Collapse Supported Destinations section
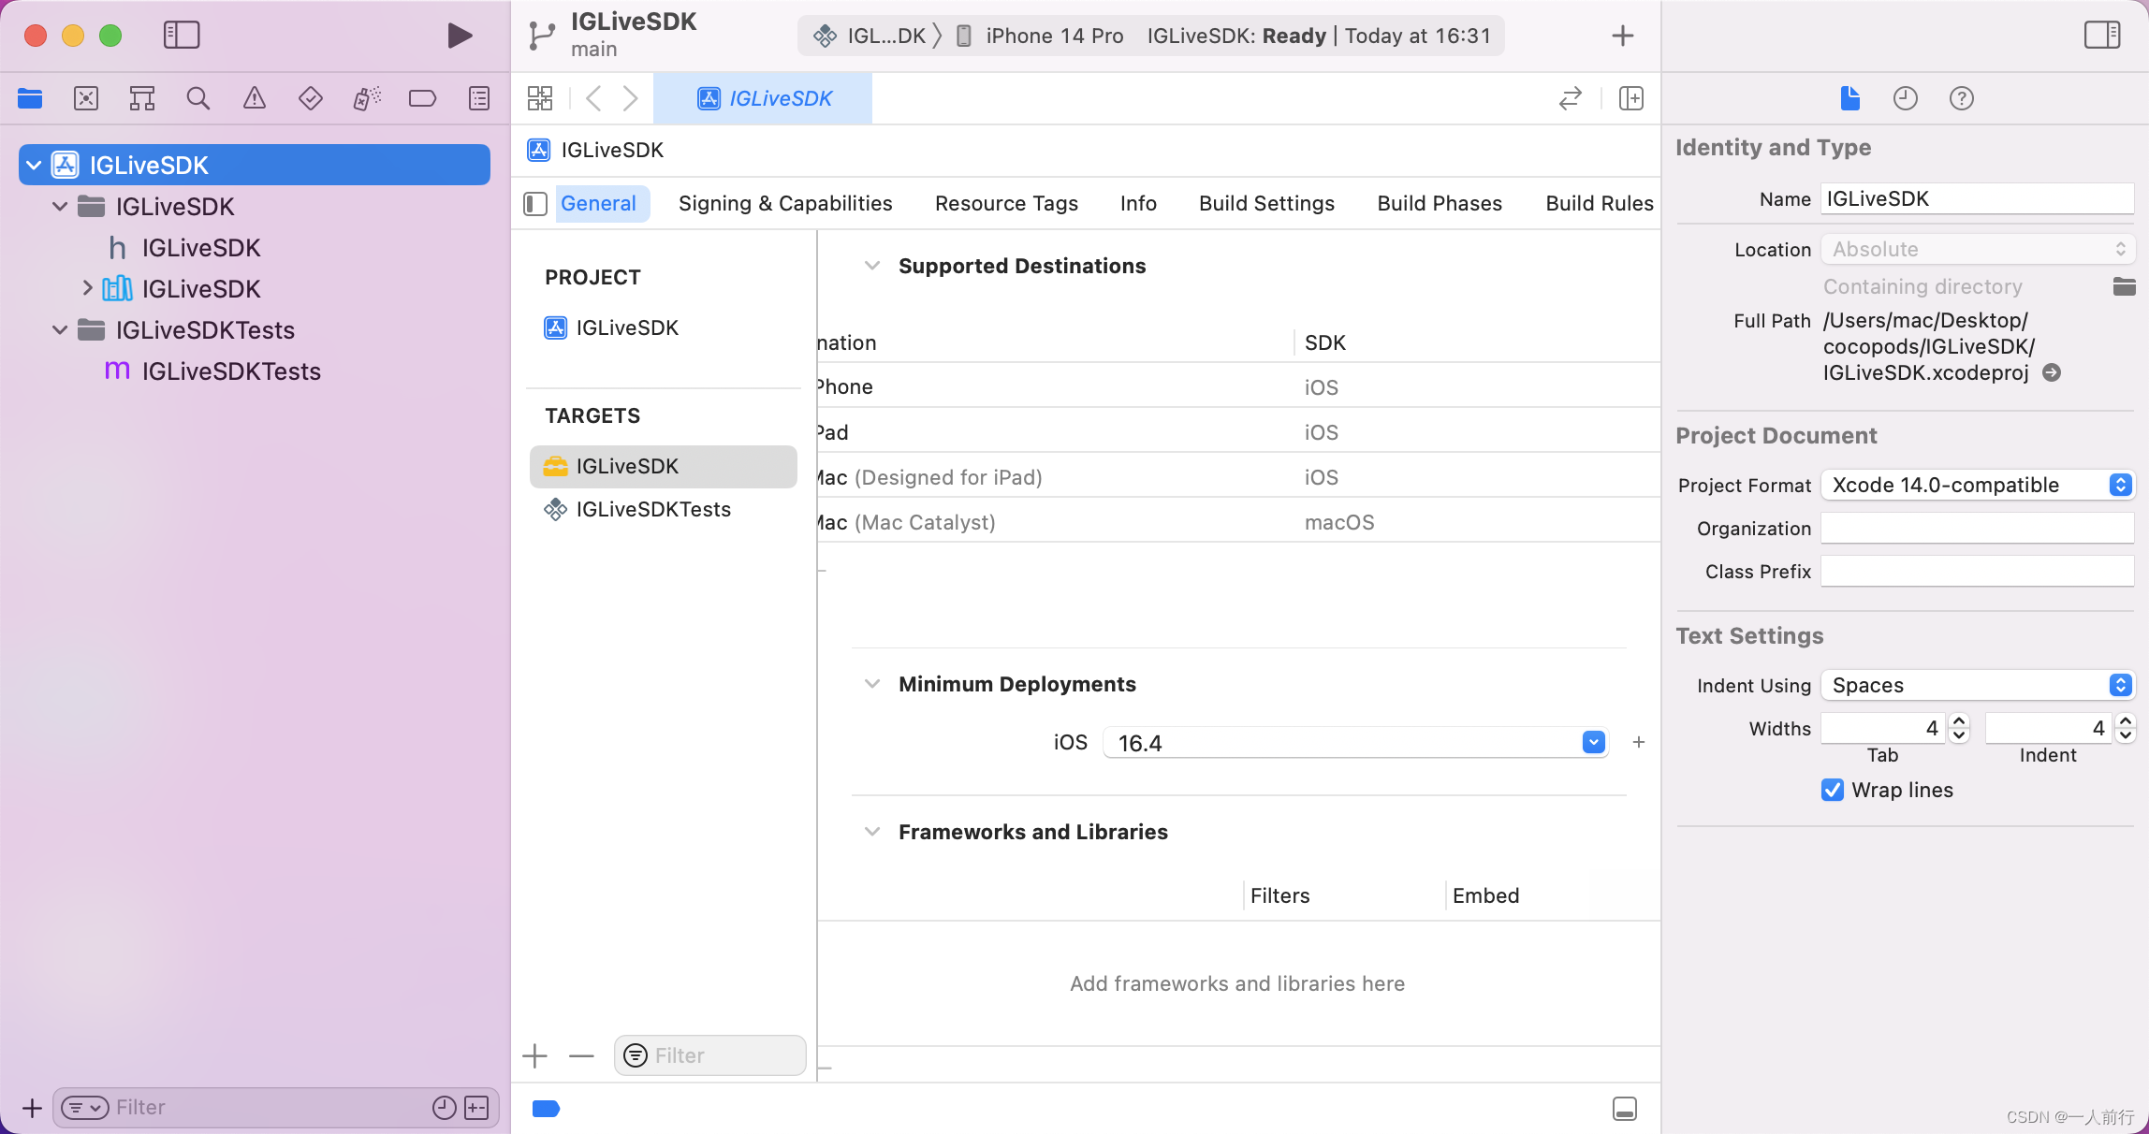Image resolution: width=2149 pixels, height=1134 pixels. [872, 266]
